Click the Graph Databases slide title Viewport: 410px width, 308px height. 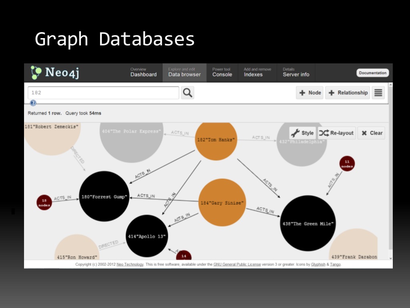(115, 39)
